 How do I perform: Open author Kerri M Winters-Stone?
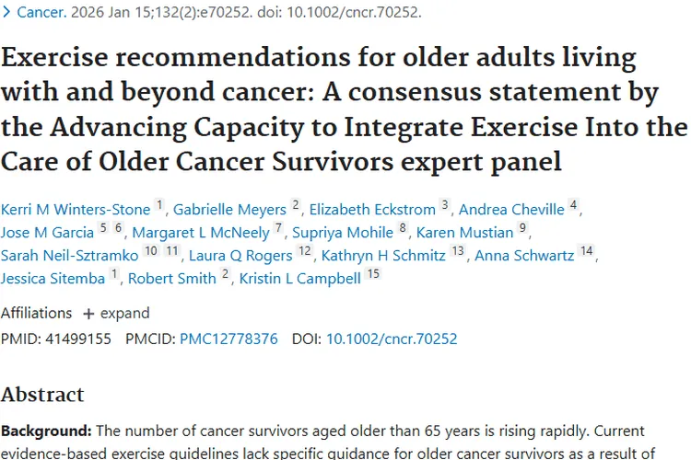coord(76,210)
